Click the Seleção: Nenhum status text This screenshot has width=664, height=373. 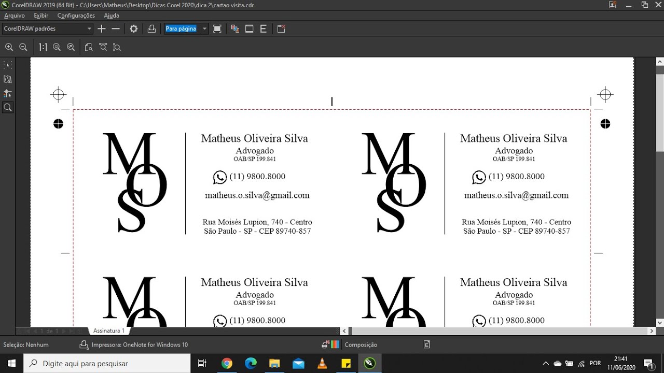[26, 345]
